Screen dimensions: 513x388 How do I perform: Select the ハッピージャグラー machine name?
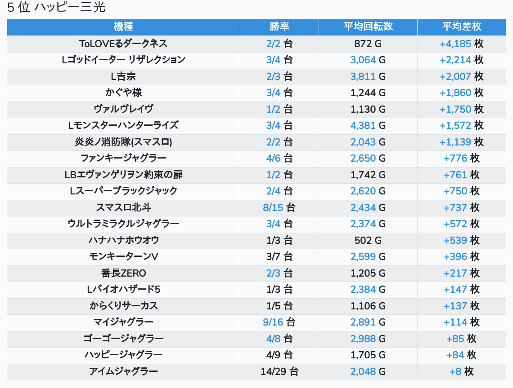[x=123, y=355]
